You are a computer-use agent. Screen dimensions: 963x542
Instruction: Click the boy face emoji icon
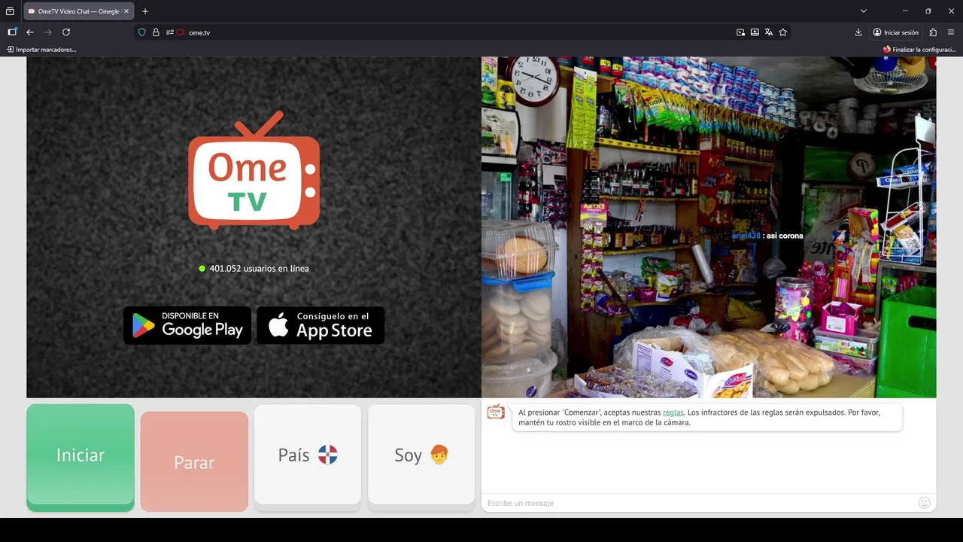pos(439,455)
